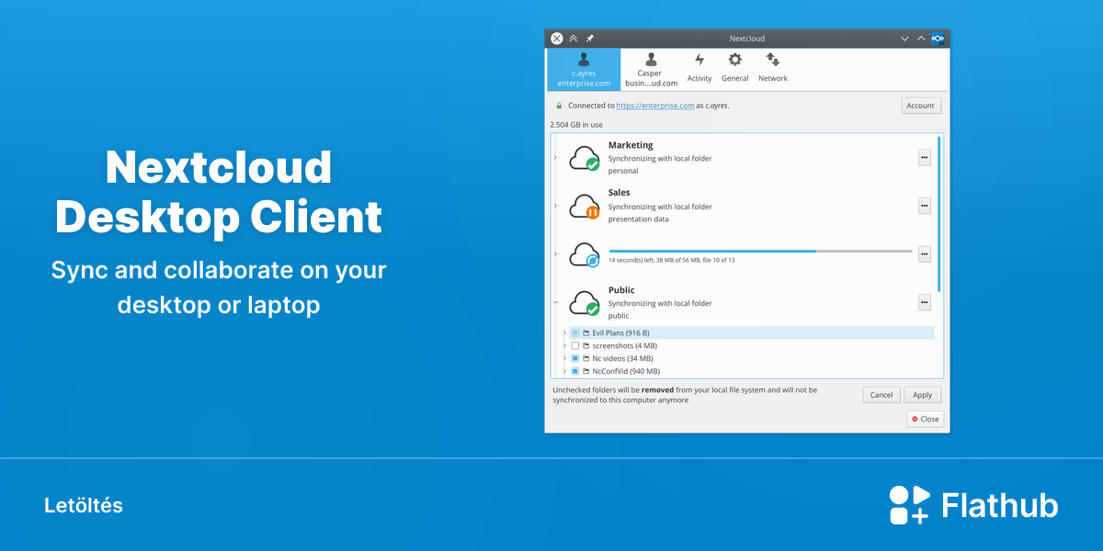Viewport: 1103px width, 551px height.
Task: Uncheck the NcConfVid folder checkbox
Action: click(575, 371)
